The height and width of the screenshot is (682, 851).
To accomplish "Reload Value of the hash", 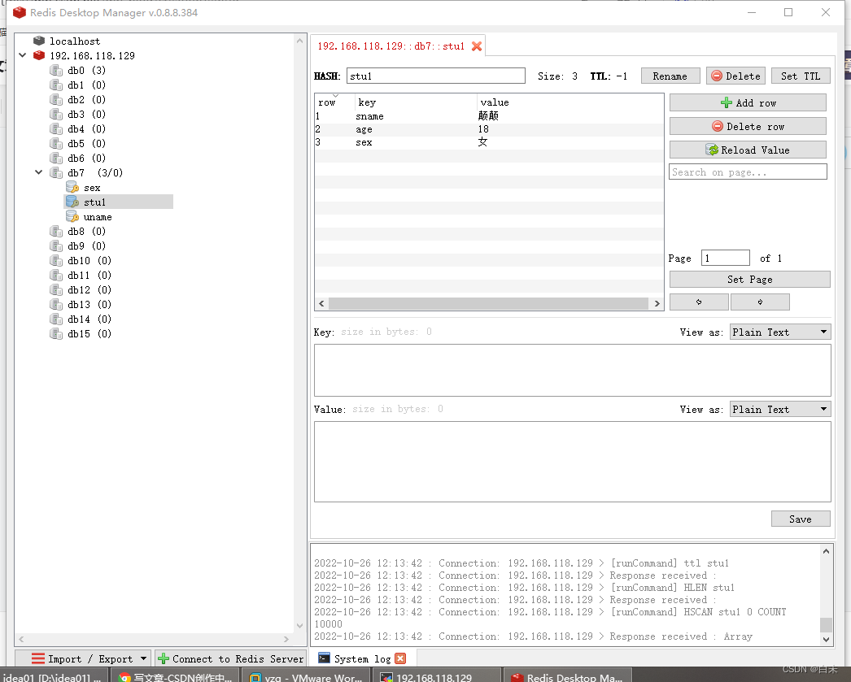I will [748, 150].
